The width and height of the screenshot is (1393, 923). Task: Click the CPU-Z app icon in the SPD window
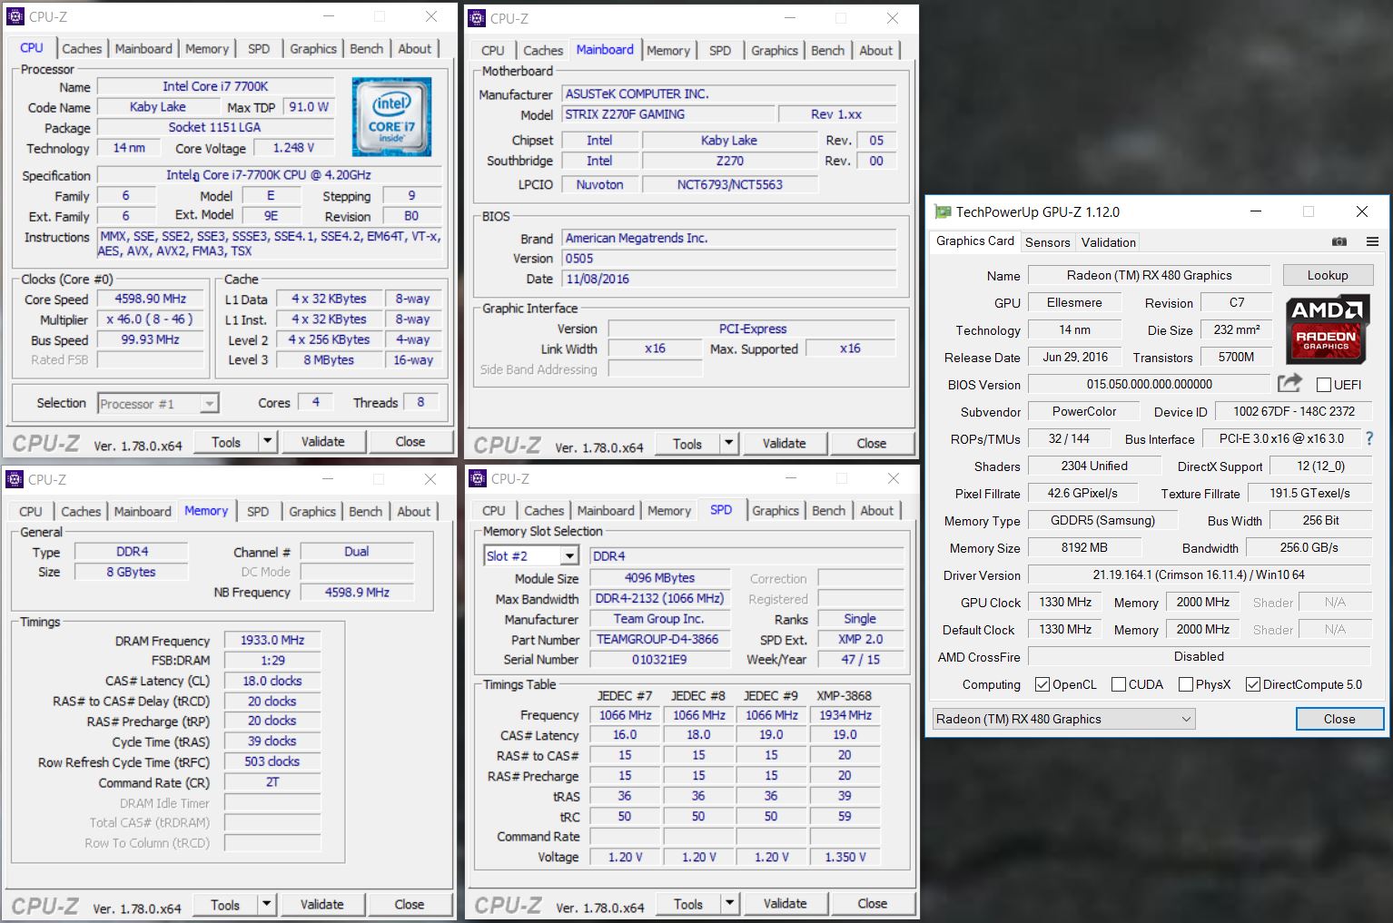478,478
